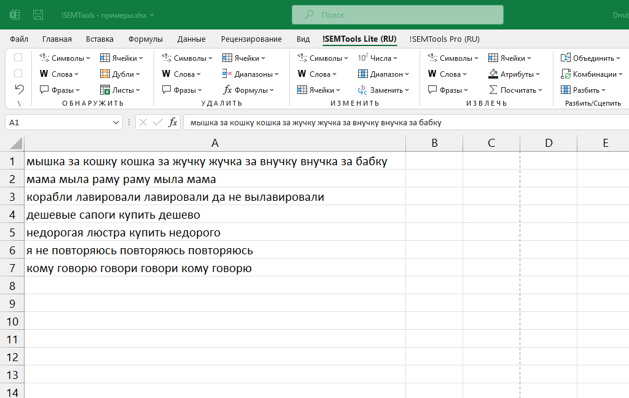
Task: Select column D header
Action: point(549,143)
